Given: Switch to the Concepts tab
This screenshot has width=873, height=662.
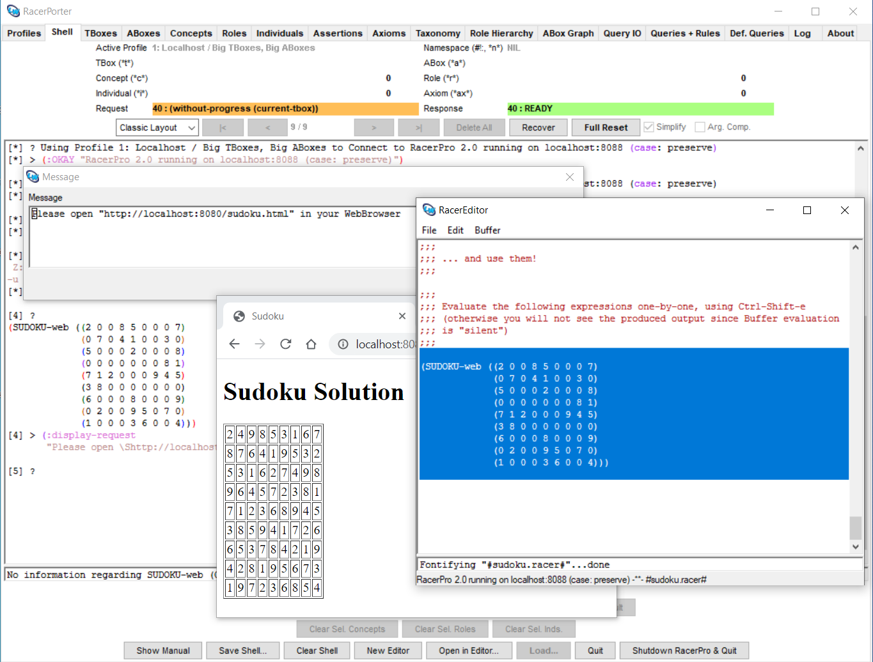Looking at the screenshot, I should (x=191, y=33).
